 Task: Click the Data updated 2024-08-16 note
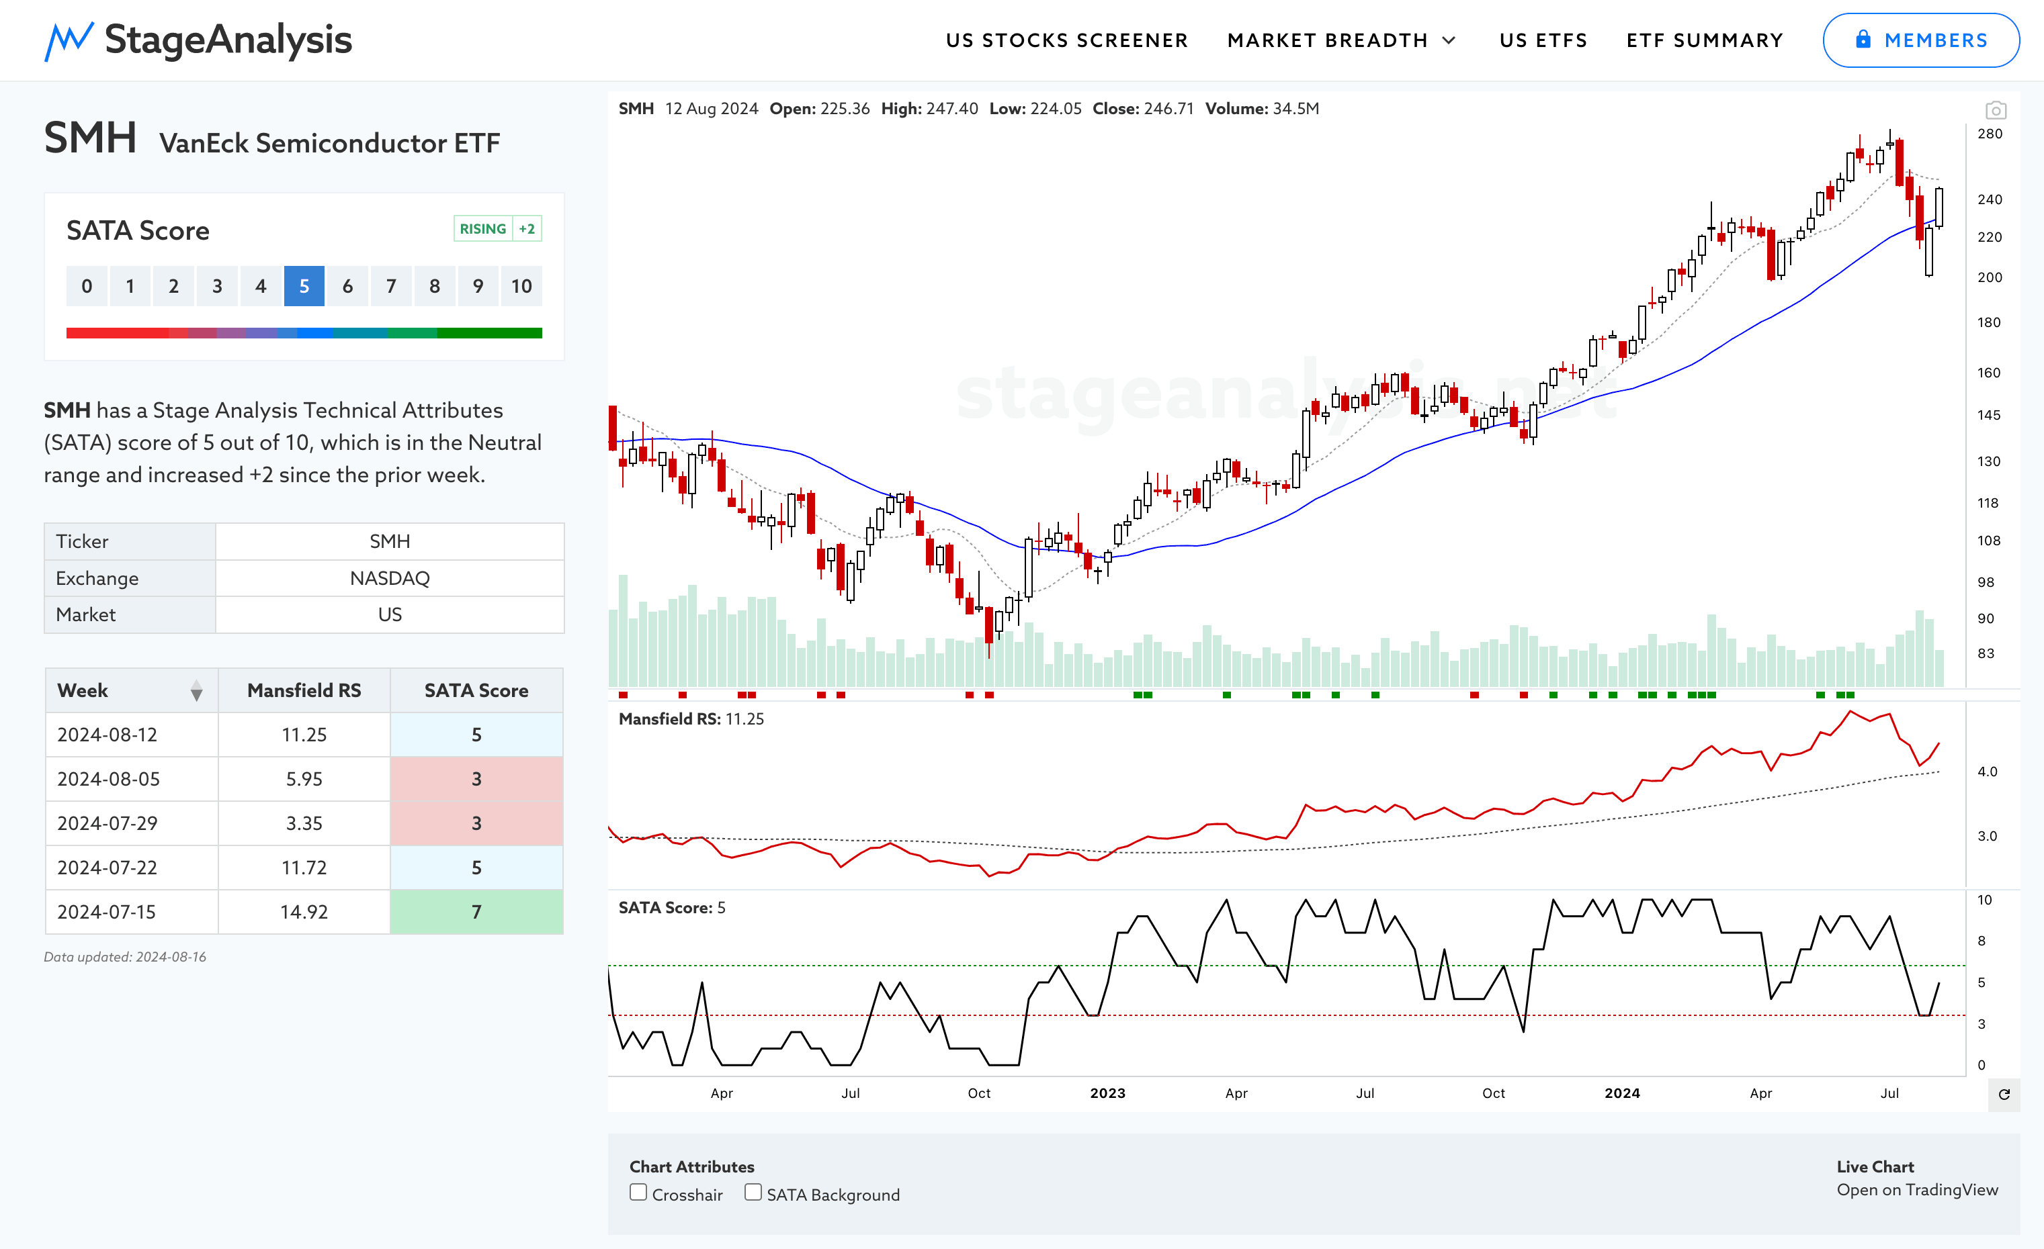pyautogui.click(x=125, y=956)
